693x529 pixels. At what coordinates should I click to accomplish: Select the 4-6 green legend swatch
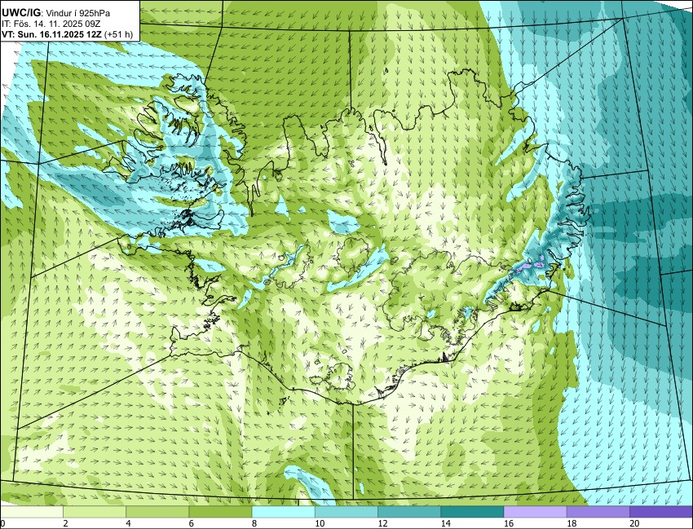pyautogui.click(x=157, y=512)
